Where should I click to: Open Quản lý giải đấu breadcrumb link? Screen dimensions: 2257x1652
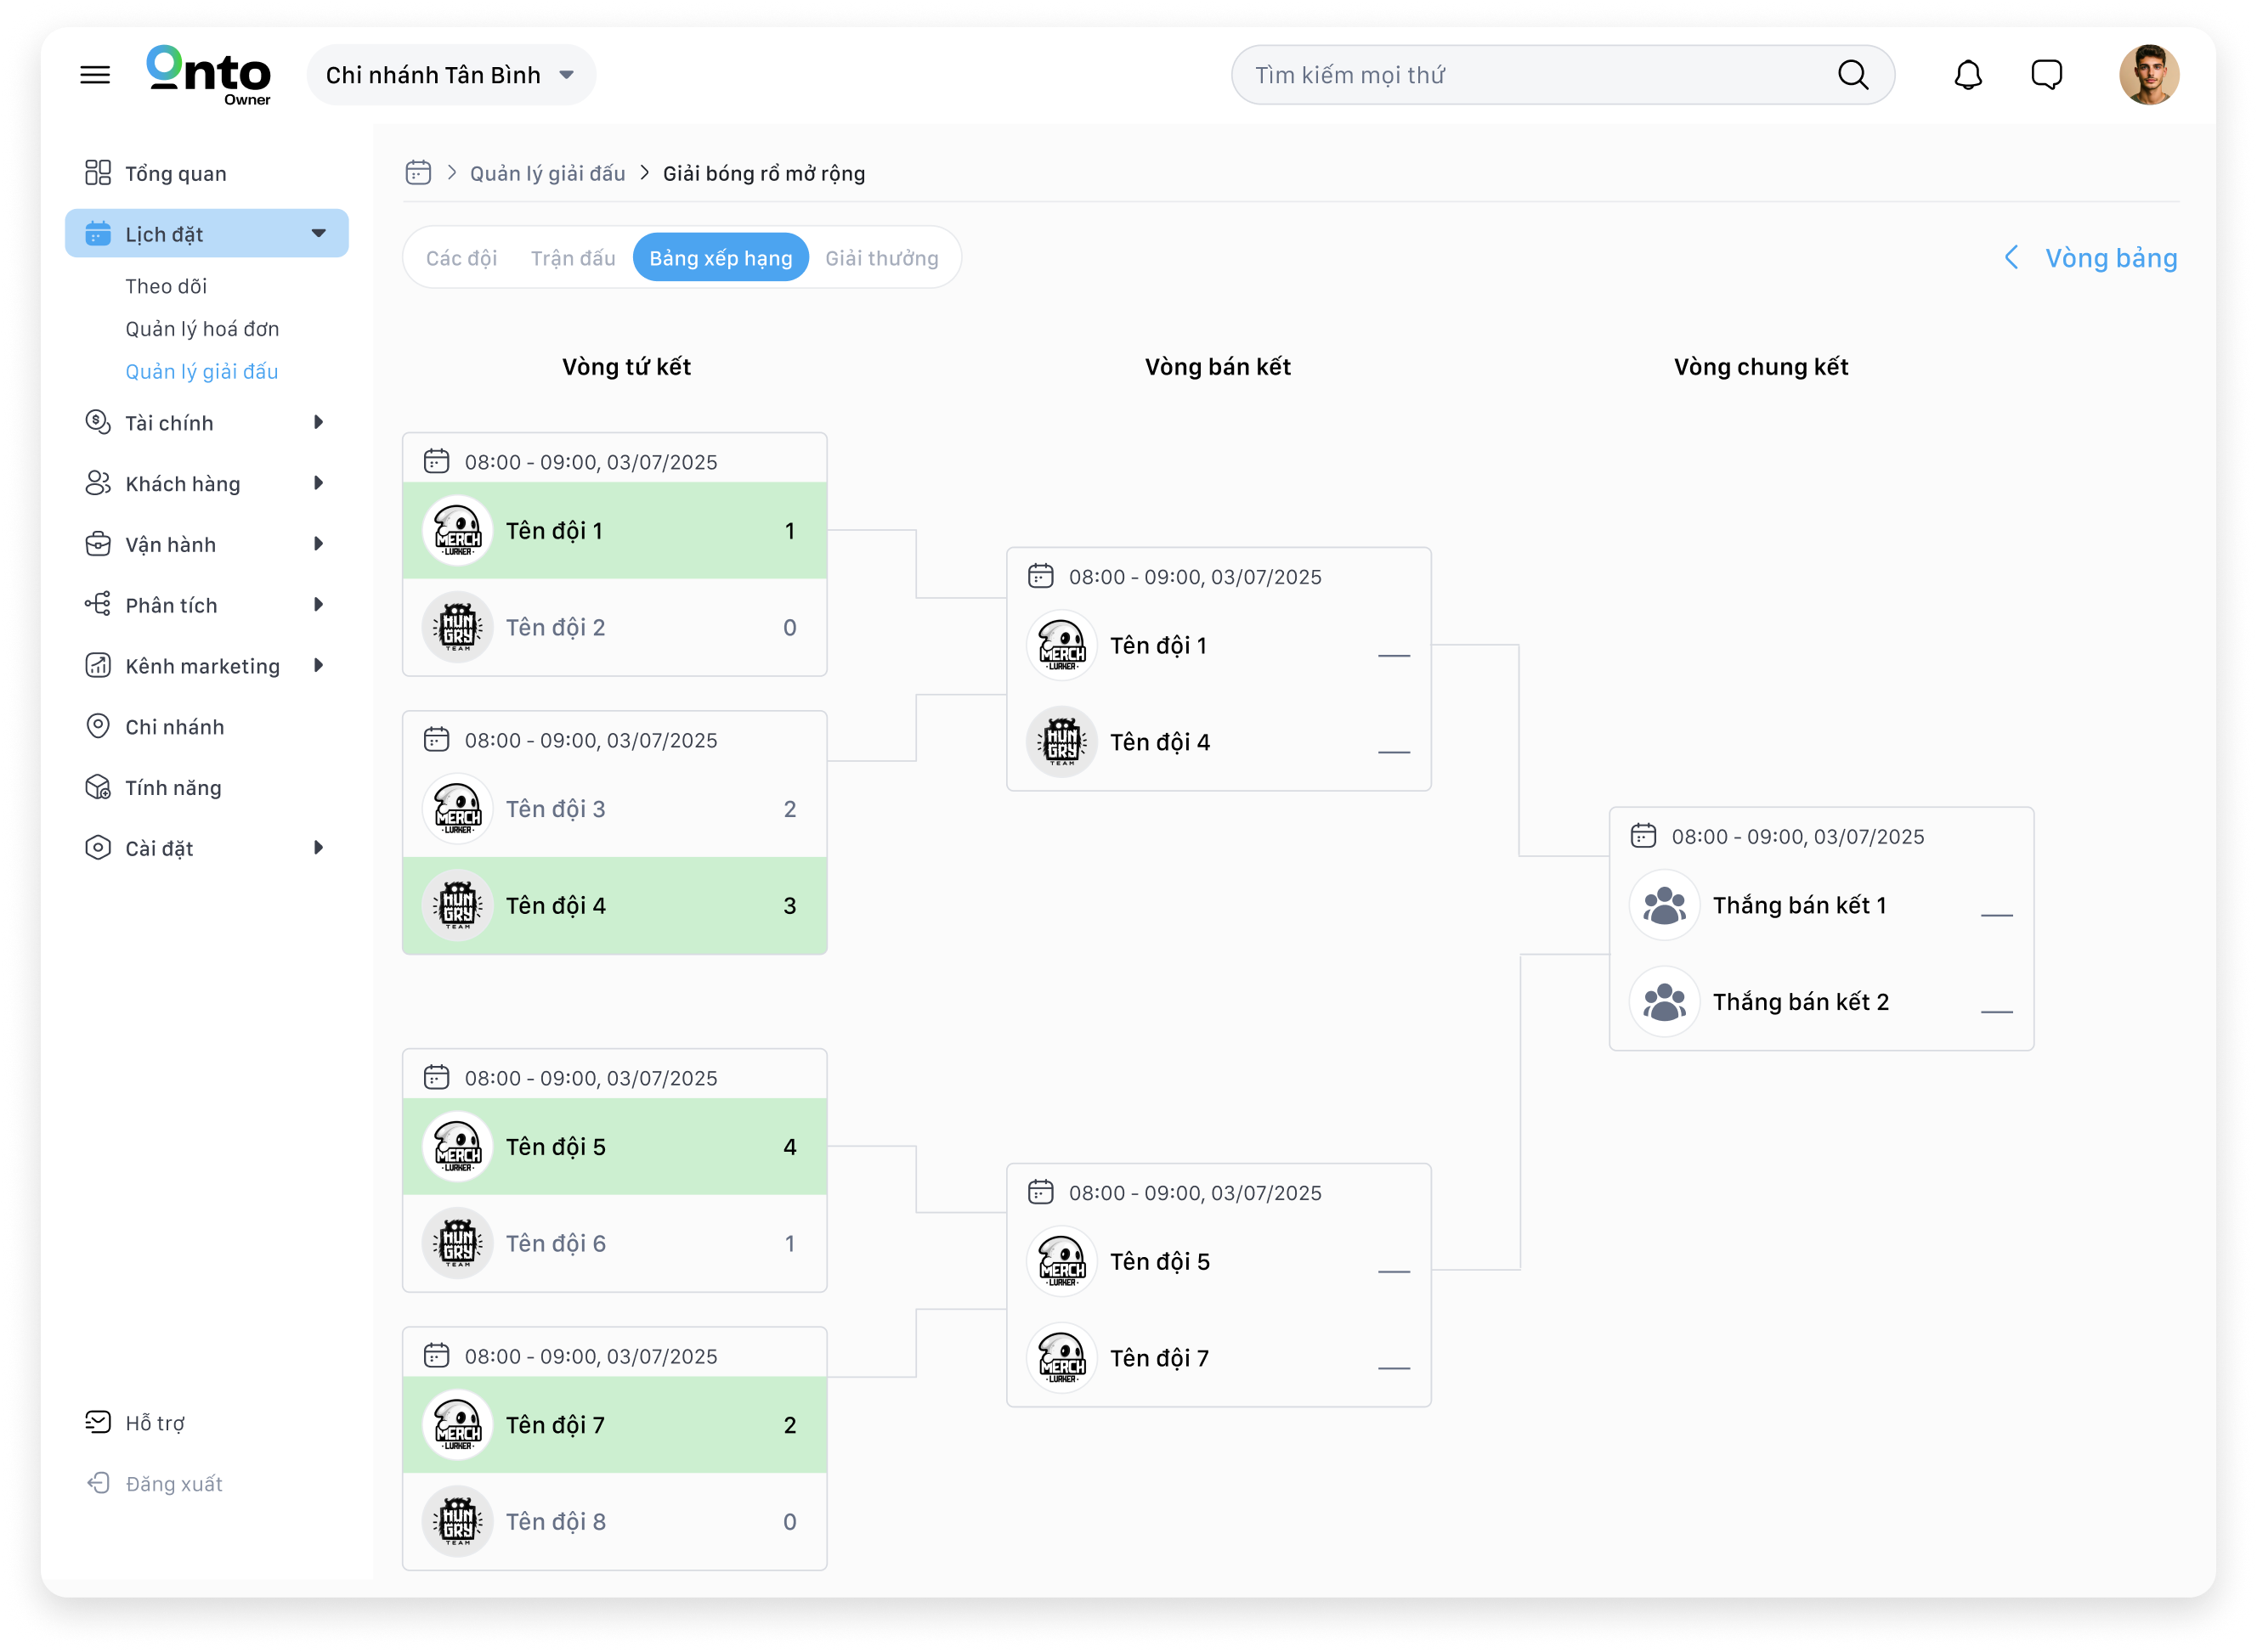(x=547, y=173)
